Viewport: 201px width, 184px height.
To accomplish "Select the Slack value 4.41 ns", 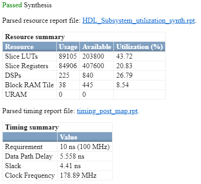I will point(70,166).
